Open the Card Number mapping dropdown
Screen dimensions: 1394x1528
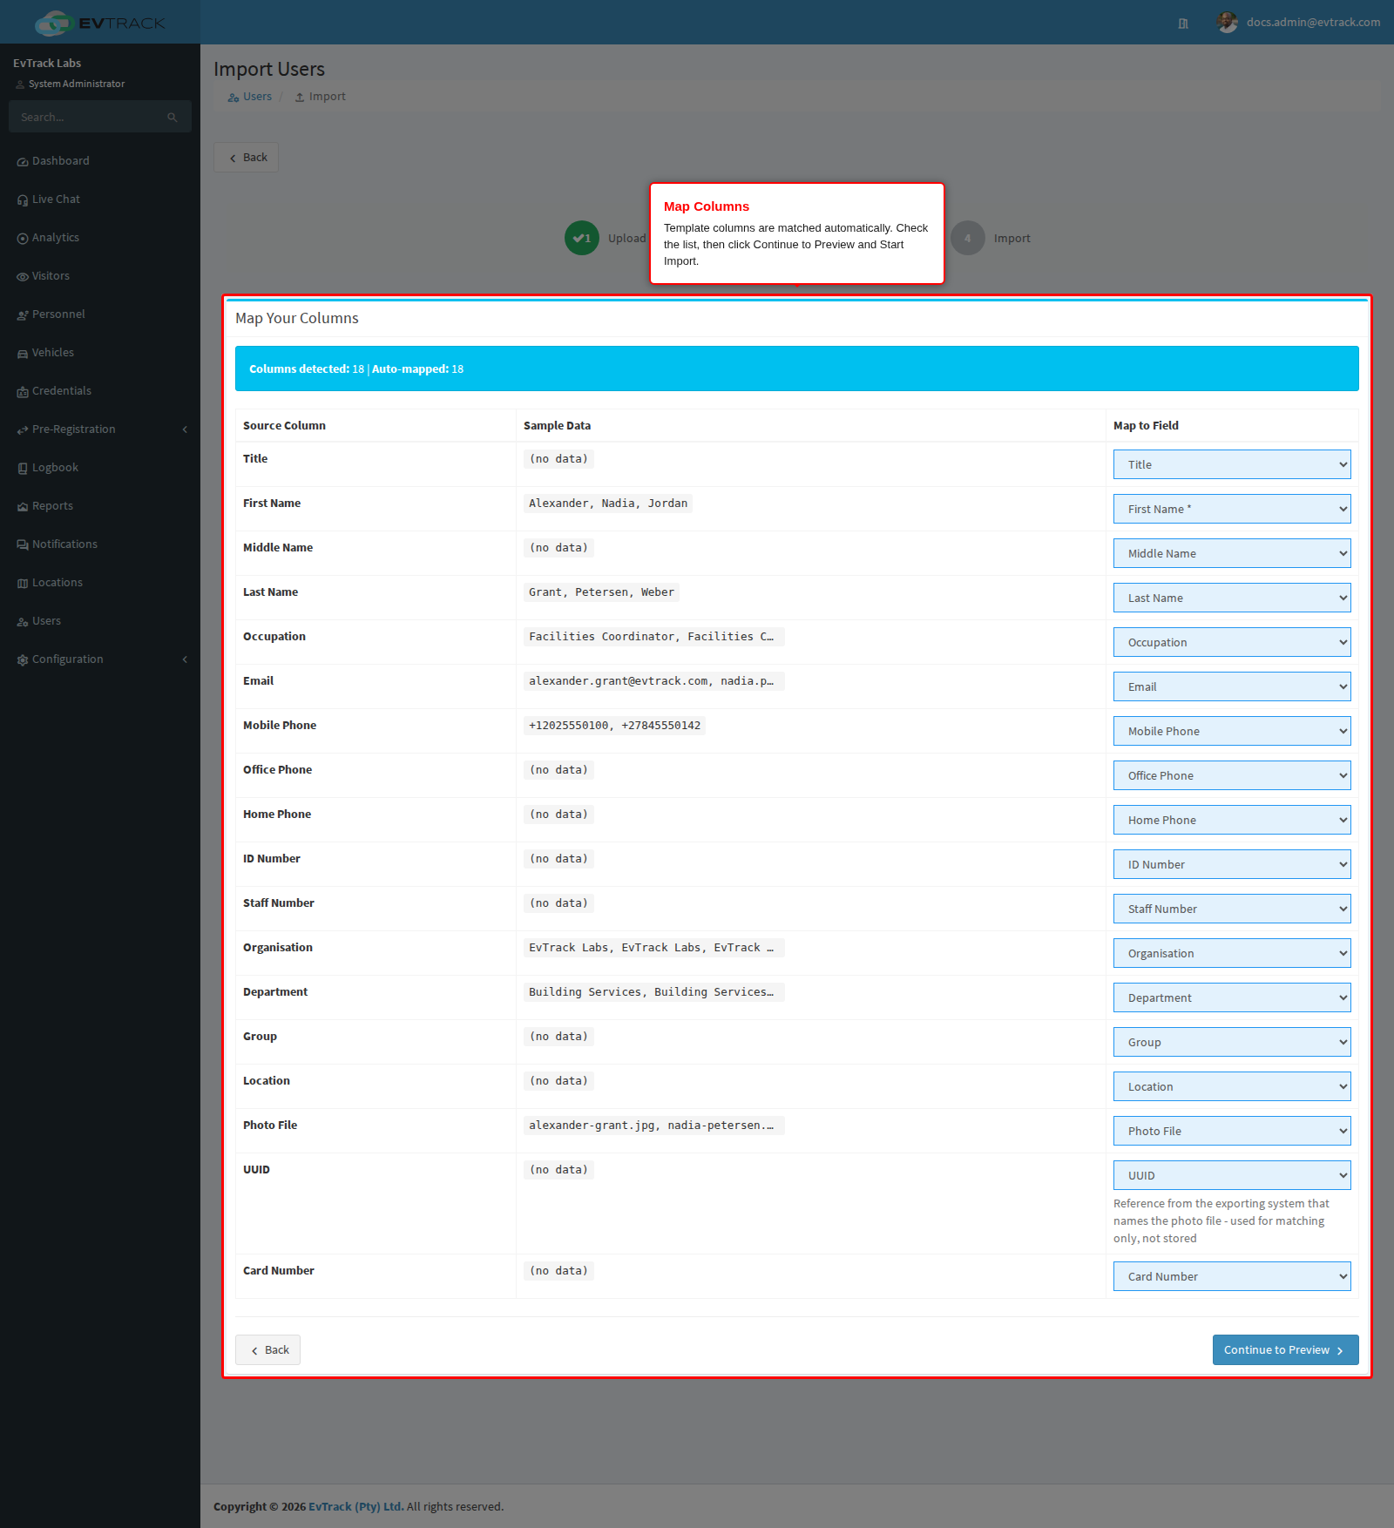pyautogui.click(x=1232, y=1276)
